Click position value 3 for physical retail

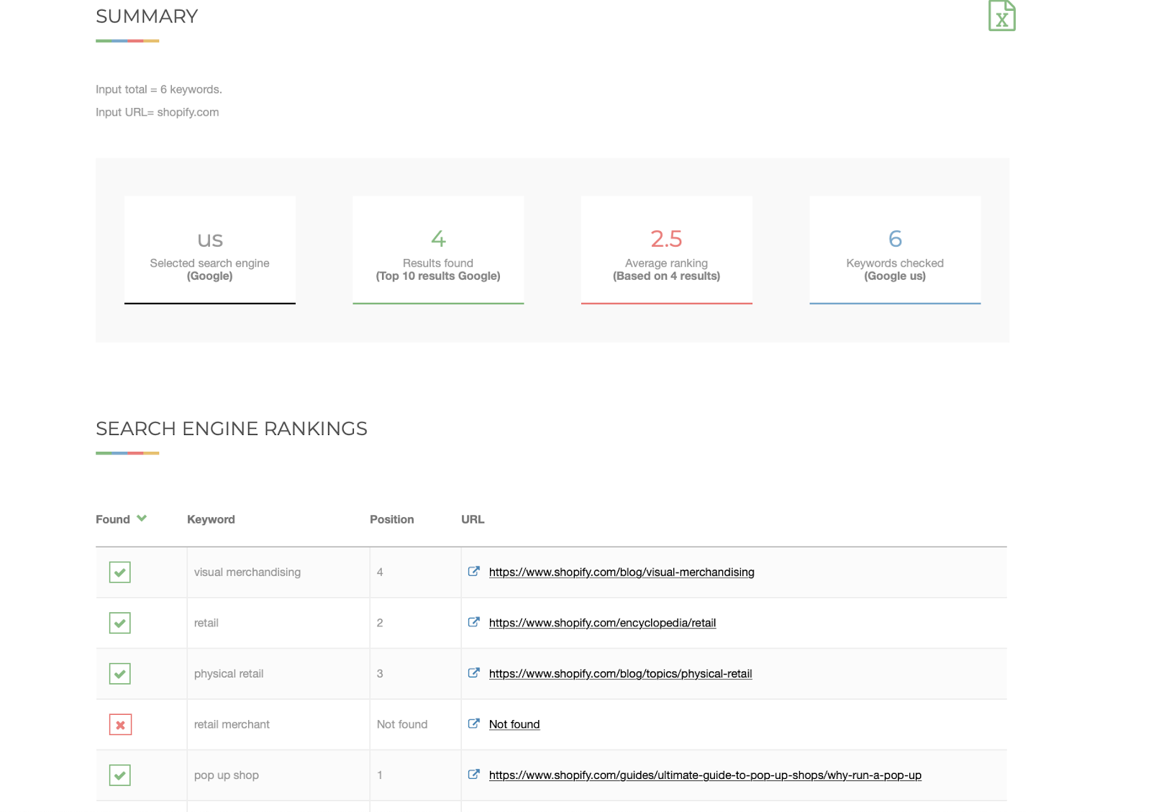pyautogui.click(x=380, y=674)
